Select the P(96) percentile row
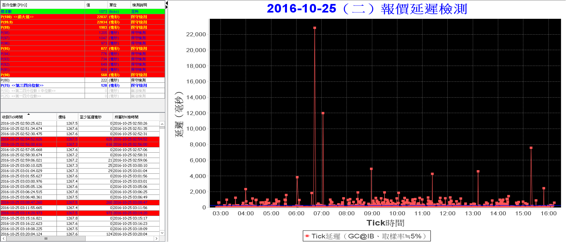 click(x=83, y=43)
